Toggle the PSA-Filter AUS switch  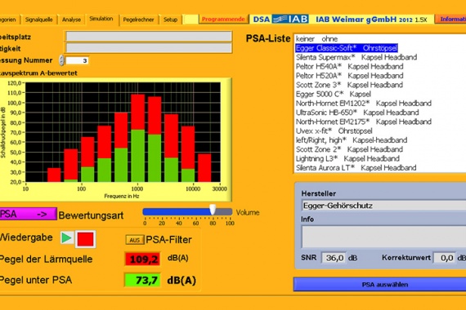point(135,240)
